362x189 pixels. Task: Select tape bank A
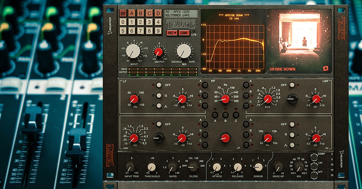tap(132, 13)
